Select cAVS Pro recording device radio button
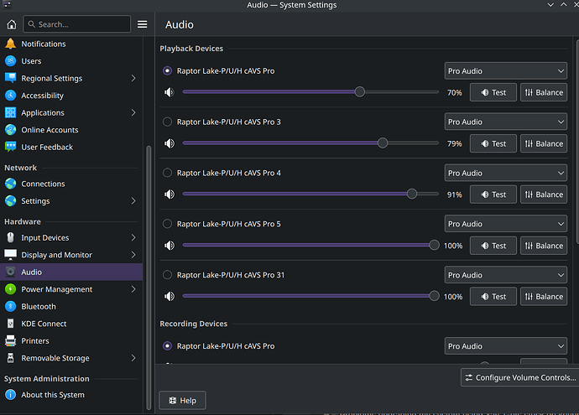 tap(167, 346)
